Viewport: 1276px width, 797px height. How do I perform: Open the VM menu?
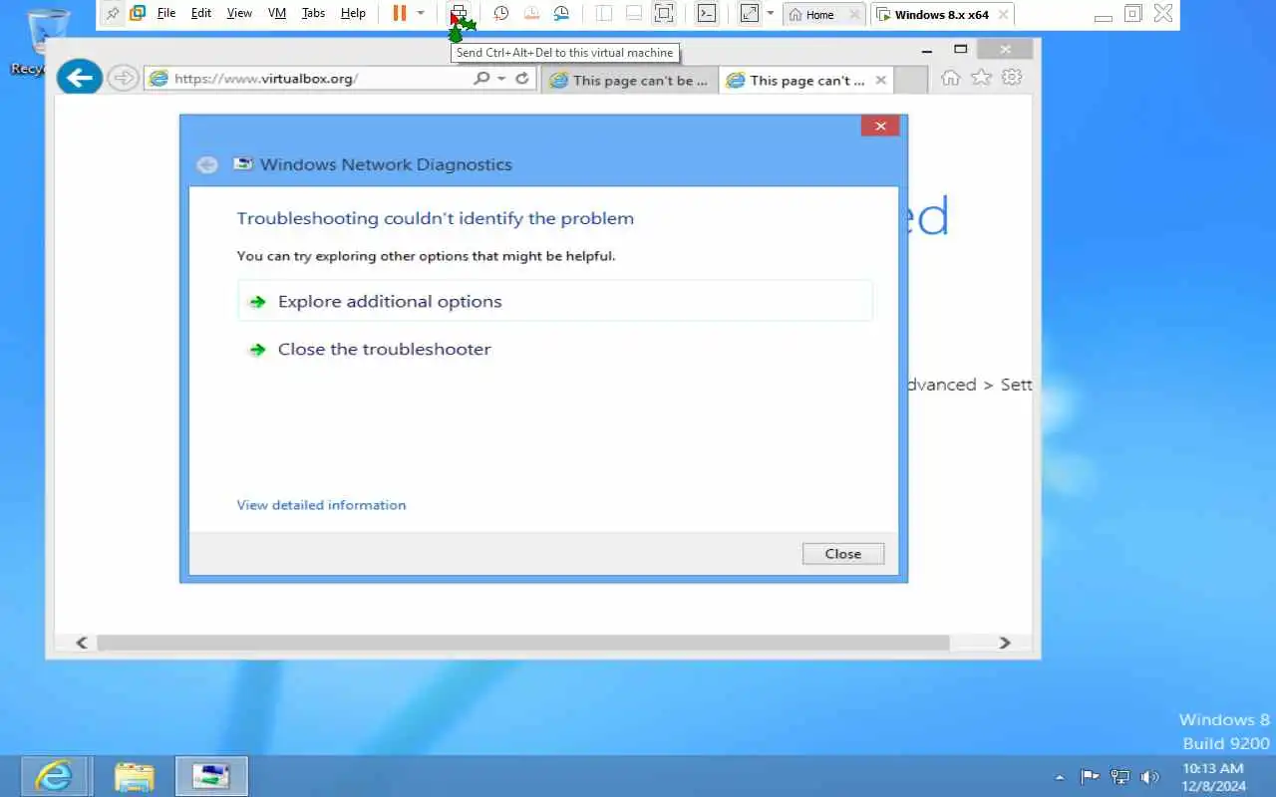tap(277, 14)
